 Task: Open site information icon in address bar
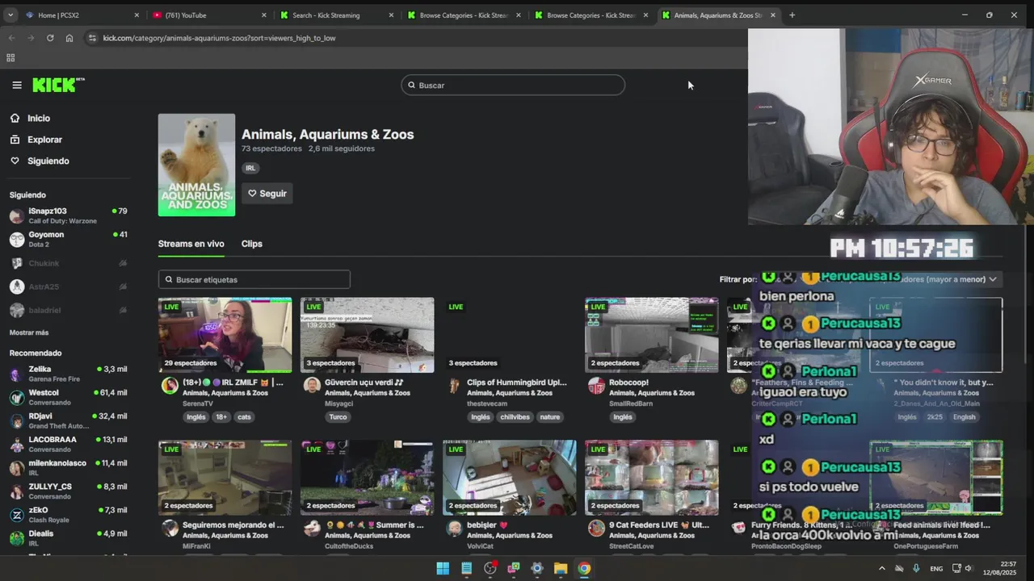pyautogui.click(x=92, y=38)
